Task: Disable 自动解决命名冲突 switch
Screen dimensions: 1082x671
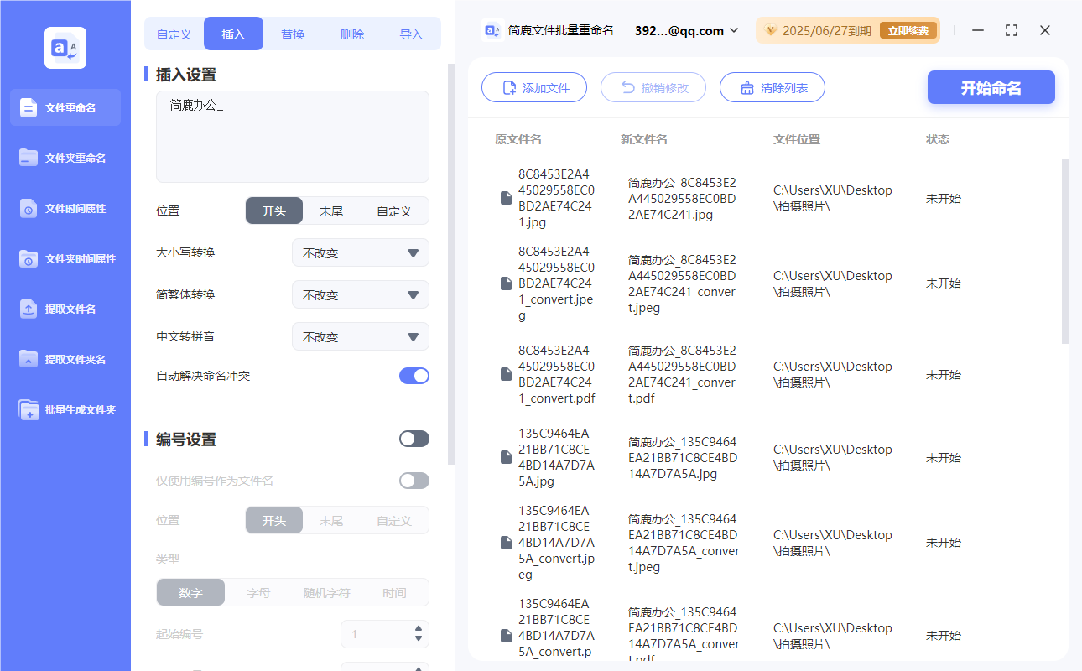Action: coord(414,377)
